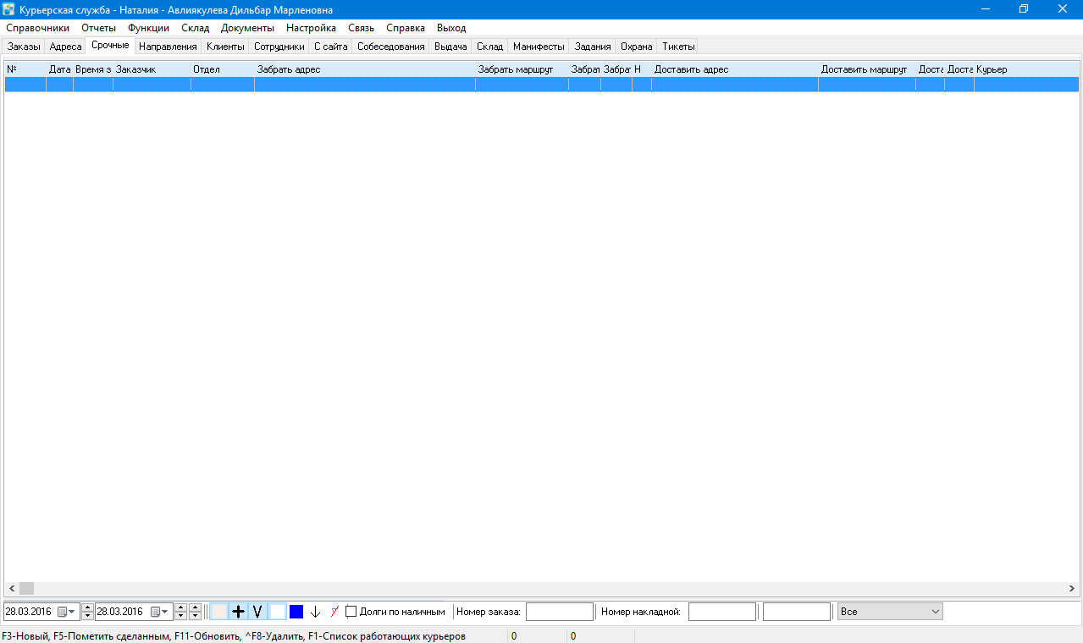Open the 'Отчеты' menu
This screenshot has height=643, width=1083.
[98, 28]
